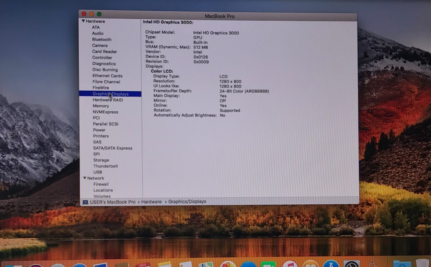The height and width of the screenshot is (267, 431).
Task: Open System Preferences gear in Dock
Action: 352,264
